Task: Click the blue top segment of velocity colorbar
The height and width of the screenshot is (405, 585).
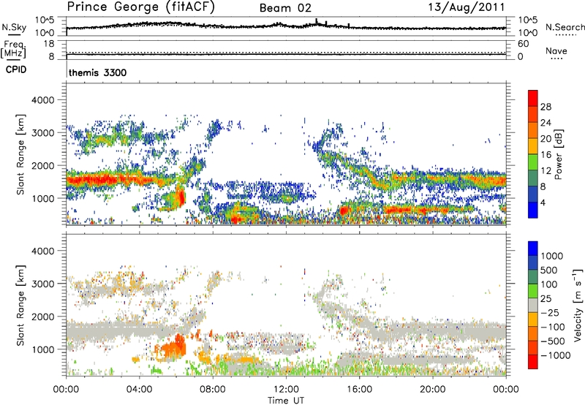Action: [533, 249]
